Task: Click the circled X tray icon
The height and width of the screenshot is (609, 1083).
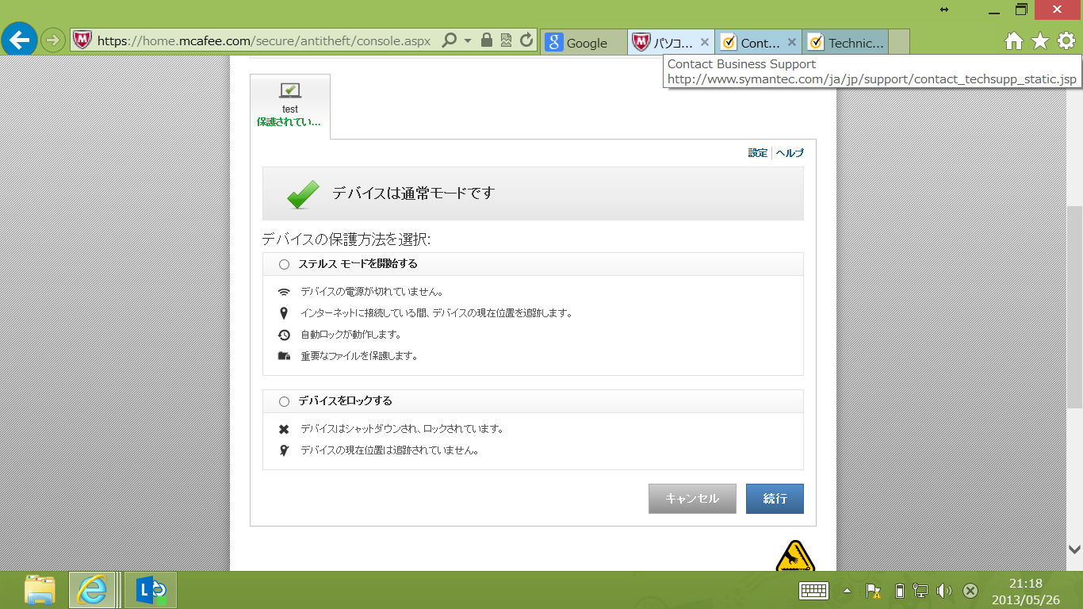Action: pos(970,591)
